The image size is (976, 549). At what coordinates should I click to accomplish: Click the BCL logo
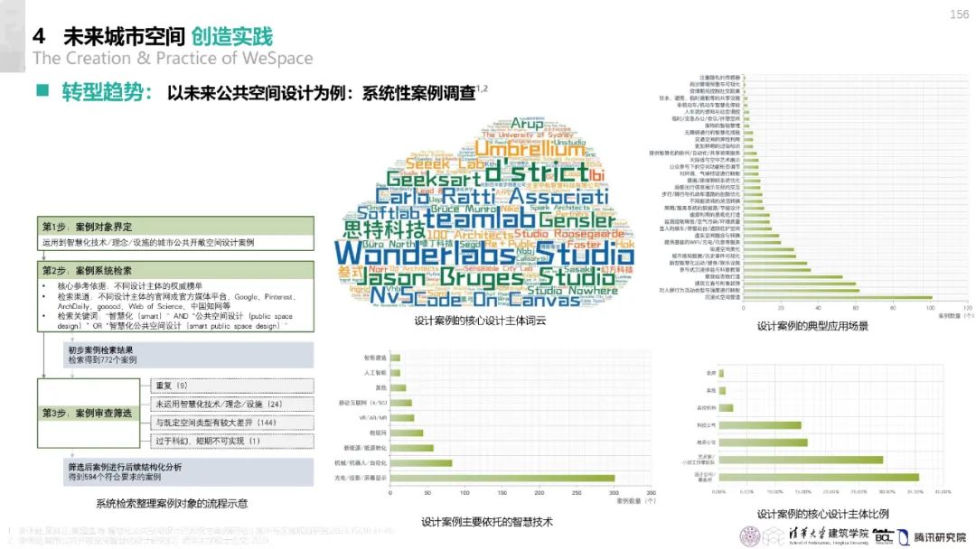[x=884, y=536]
